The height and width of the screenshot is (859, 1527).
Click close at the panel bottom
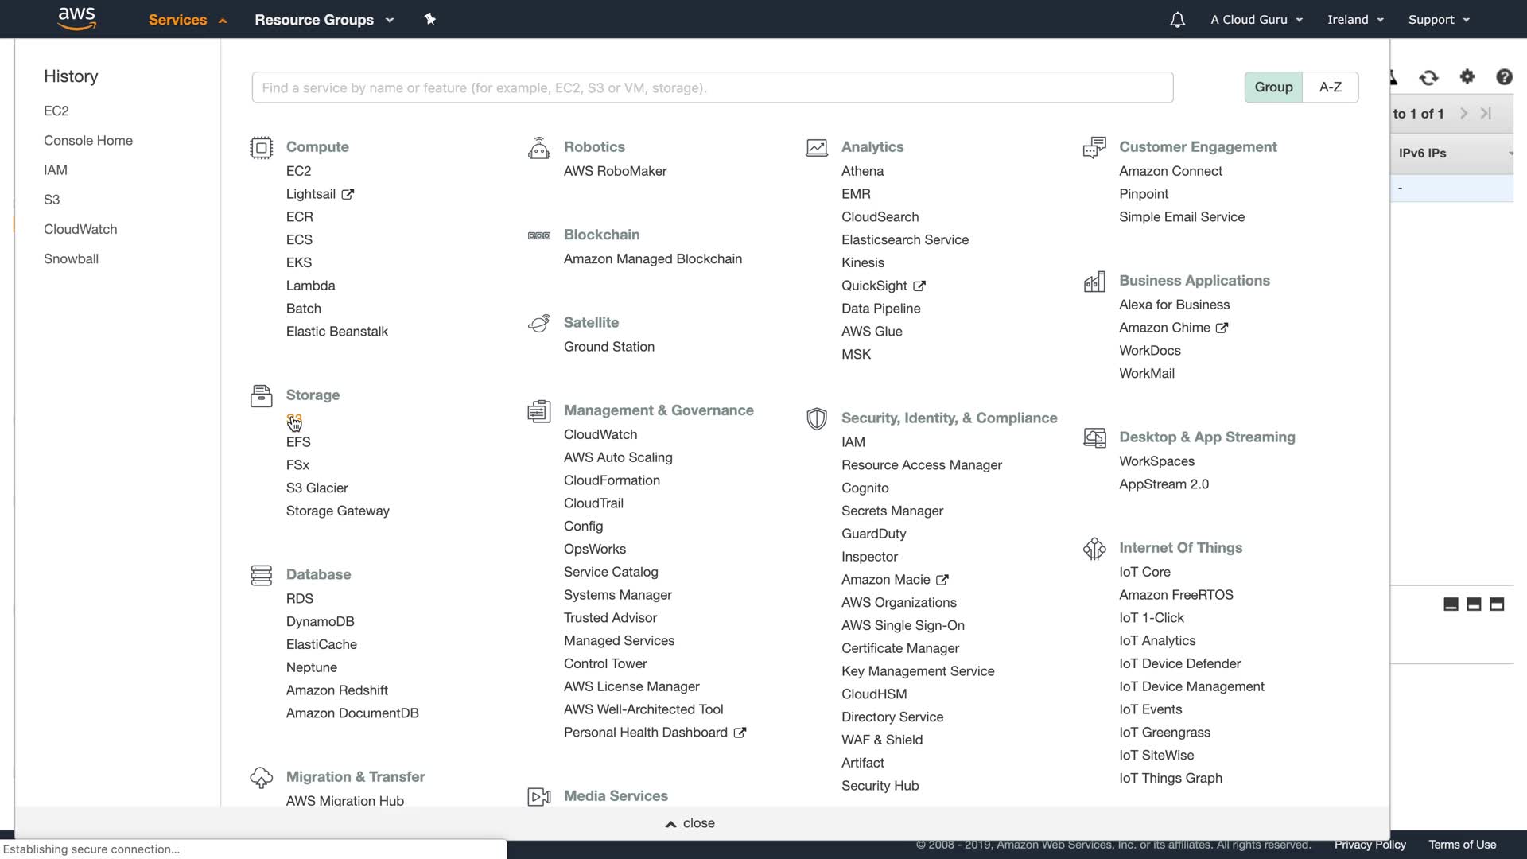[690, 823]
